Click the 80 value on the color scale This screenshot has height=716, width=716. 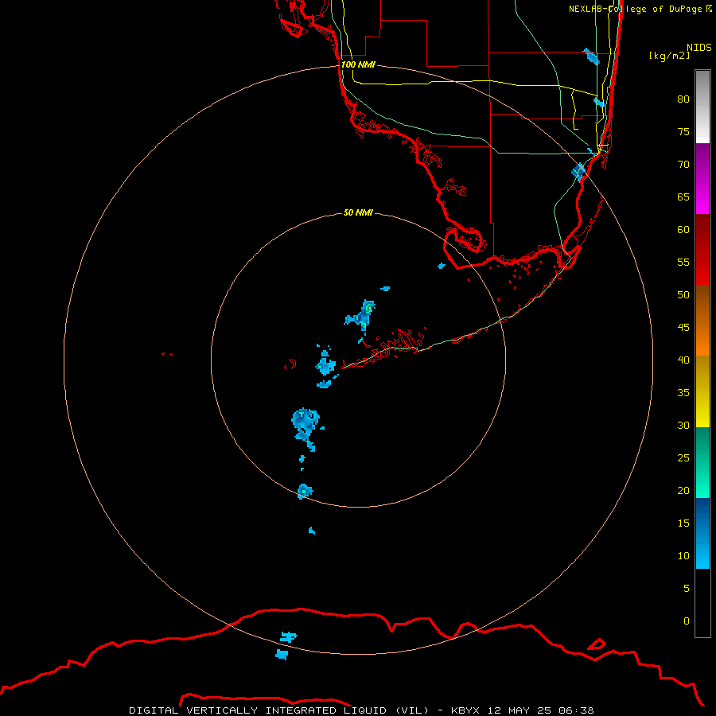pos(683,99)
